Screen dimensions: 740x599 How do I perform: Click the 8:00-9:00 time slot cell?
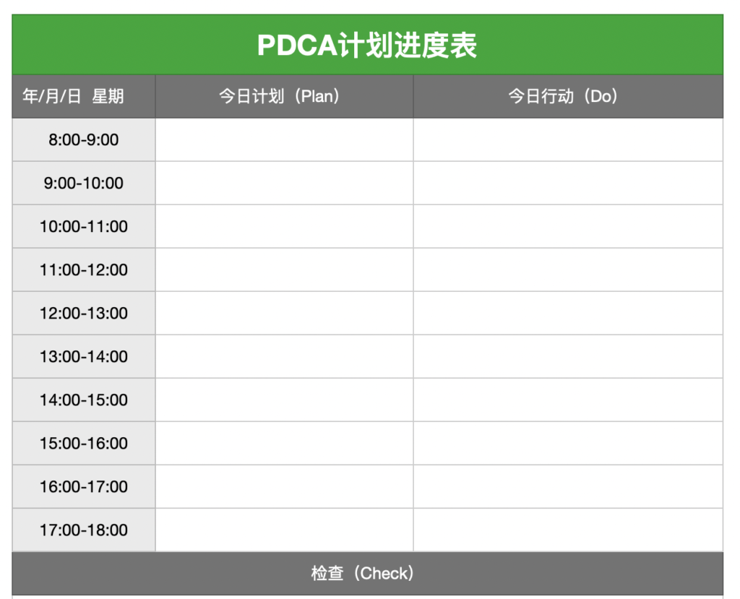click(x=83, y=139)
